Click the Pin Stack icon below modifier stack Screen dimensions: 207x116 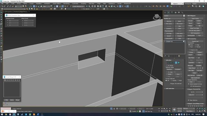coord(165,56)
